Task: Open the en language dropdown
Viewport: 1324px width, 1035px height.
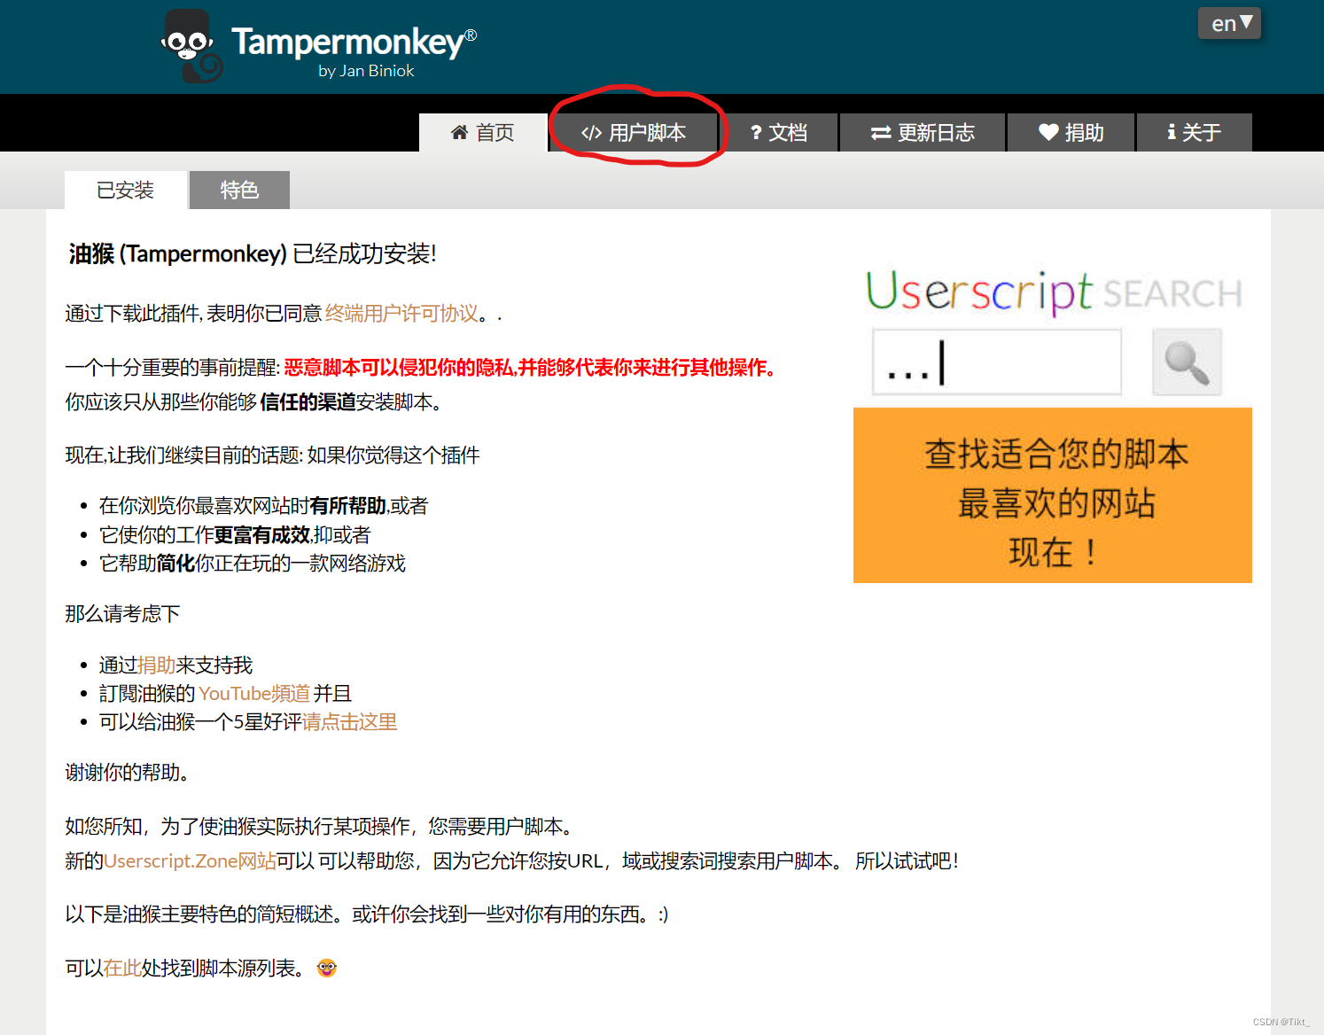Action: tap(1229, 24)
